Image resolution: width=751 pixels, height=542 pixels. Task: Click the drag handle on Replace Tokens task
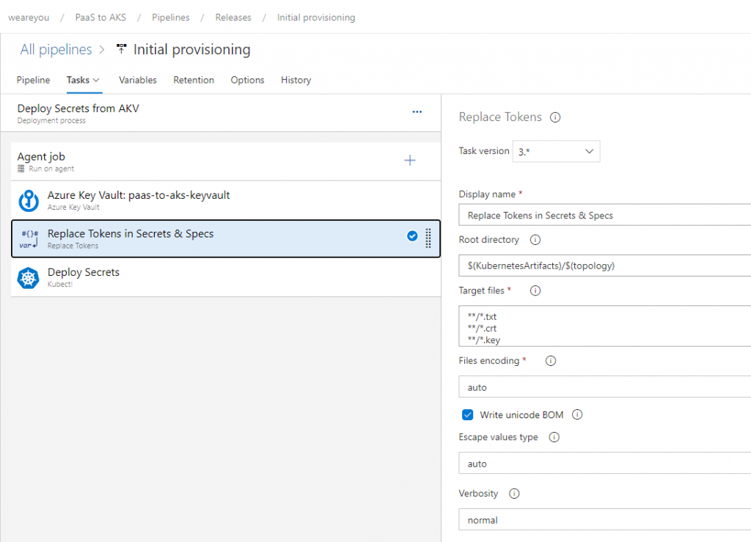point(428,238)
